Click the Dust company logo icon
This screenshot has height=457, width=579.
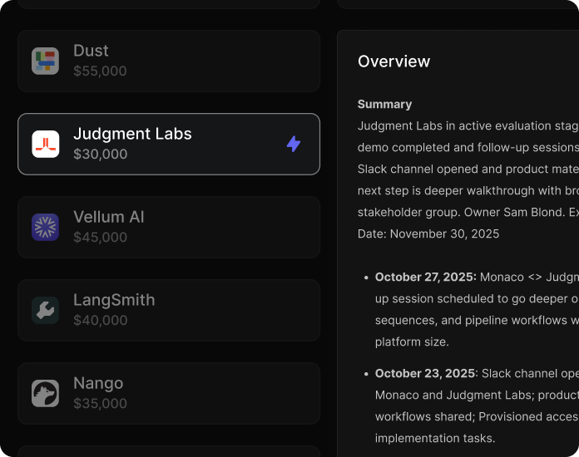45,61
